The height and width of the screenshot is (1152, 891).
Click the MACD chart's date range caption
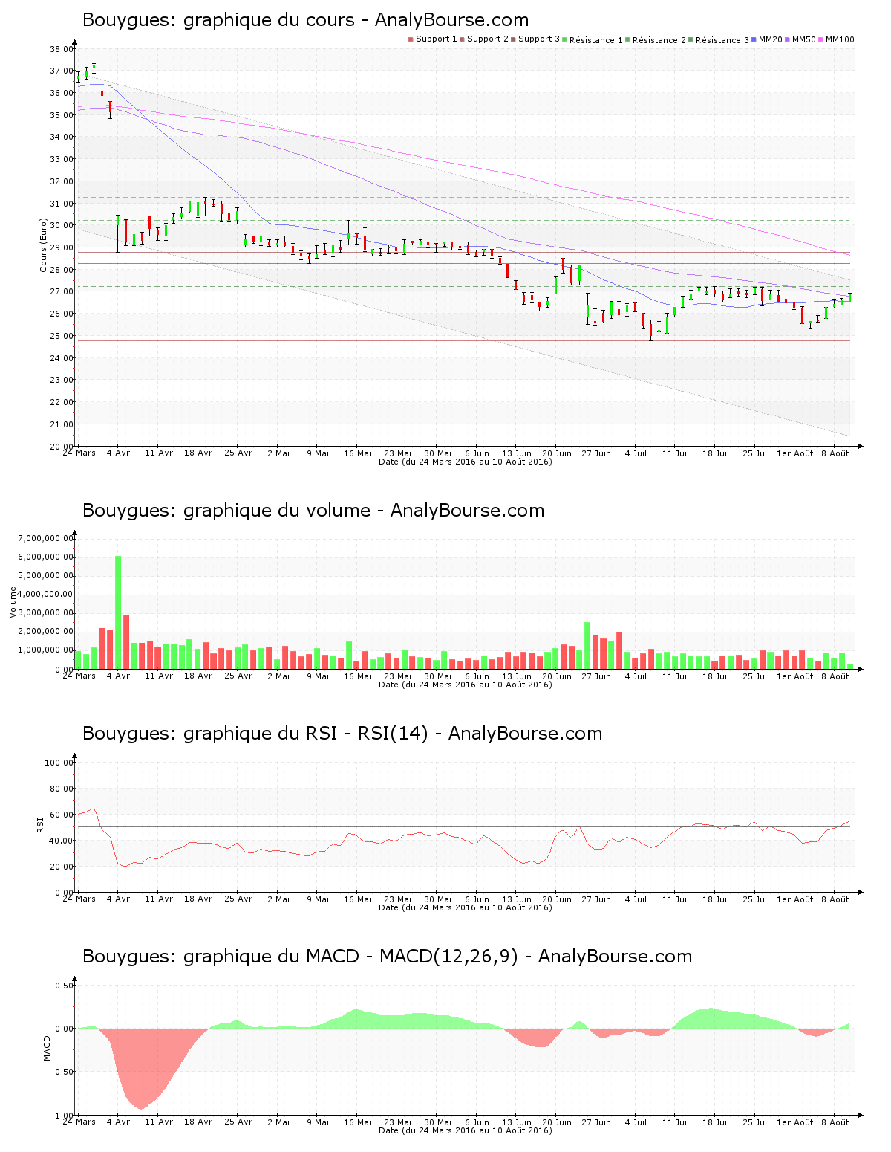click(x=466, y=1130)
